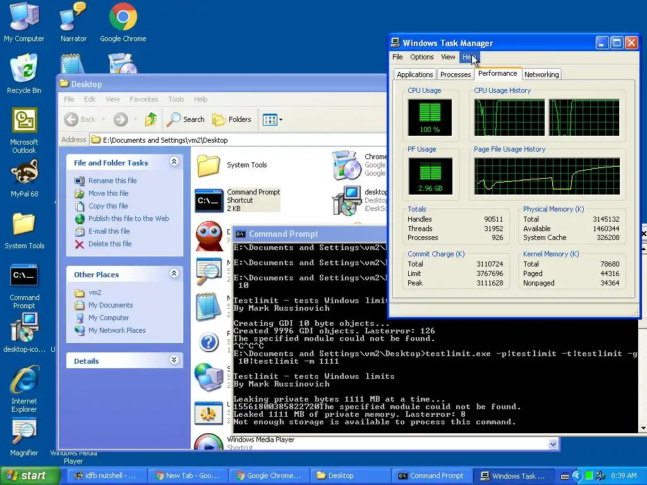Click the green Up folder icon
The width and height of the screenshot is (647, 485).
tap(151, 119)
